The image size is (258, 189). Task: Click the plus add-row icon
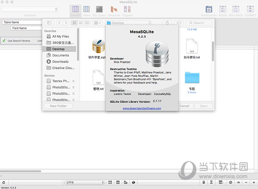click(x=254, y=182)
